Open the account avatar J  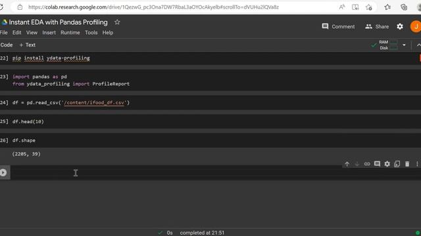pos(416,26)
